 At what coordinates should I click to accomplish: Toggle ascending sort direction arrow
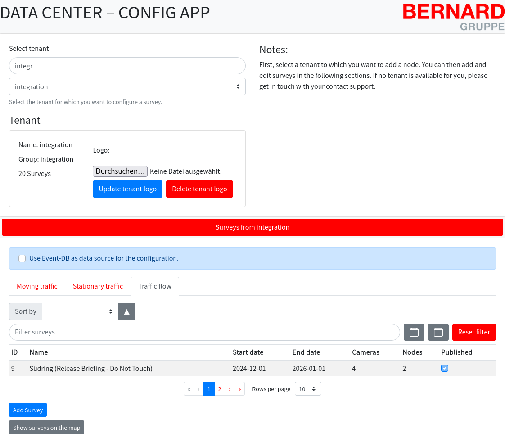(126, 311)
